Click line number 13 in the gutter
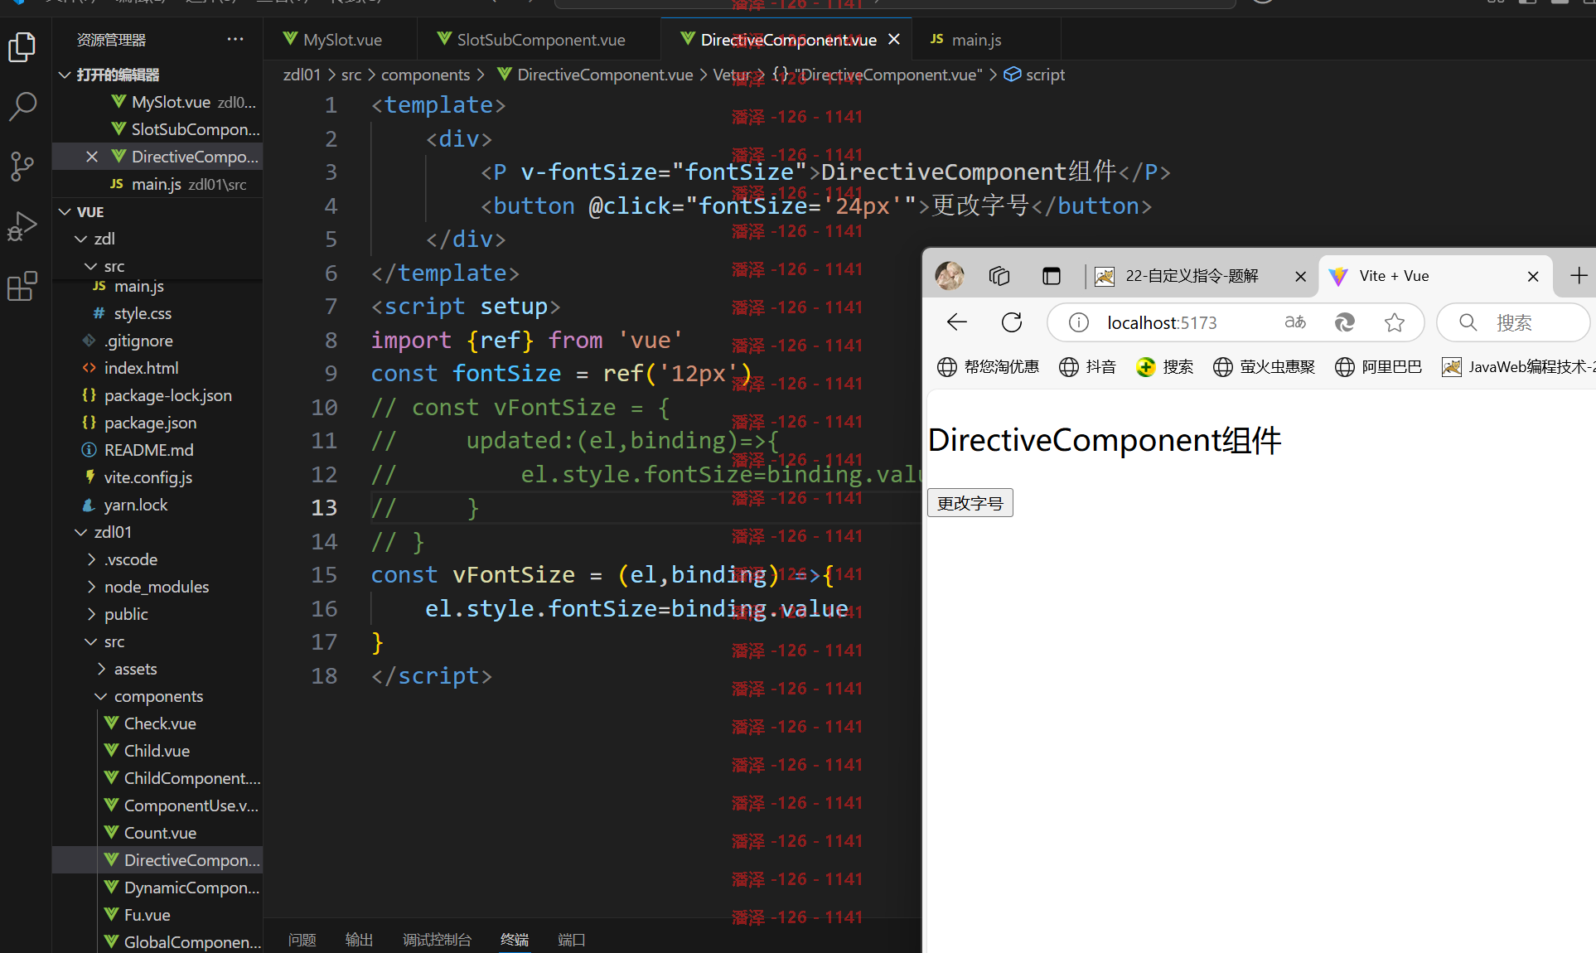 coord(324,508)
